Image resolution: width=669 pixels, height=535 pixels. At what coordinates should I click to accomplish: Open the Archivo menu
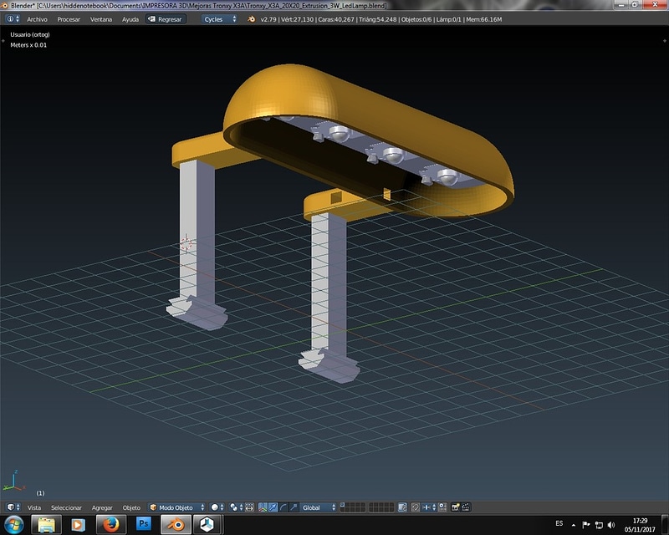pyautogui.click(x=37, y=19)
